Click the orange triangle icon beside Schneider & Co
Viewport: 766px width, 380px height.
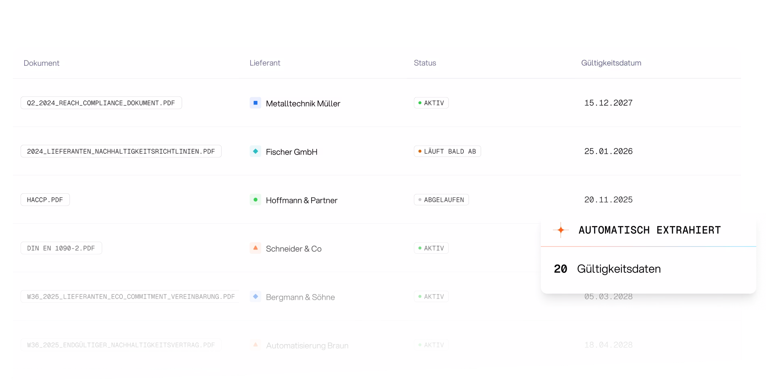point(255,248)
